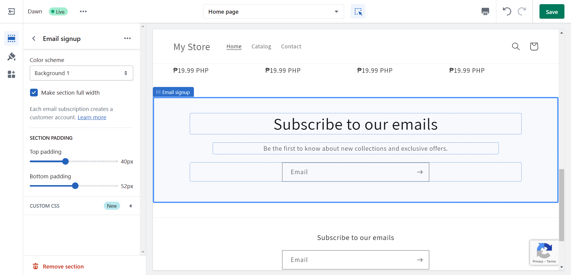This screenshot has width=571, height=275.
Task: Click the settings panel scroll up arrow
Action: click(x=143, y=26)
